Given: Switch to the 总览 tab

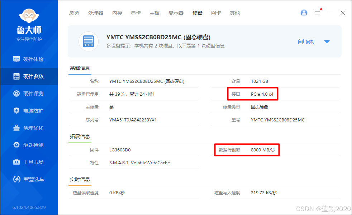Looking at the screenshot, I should coord(74,13).
